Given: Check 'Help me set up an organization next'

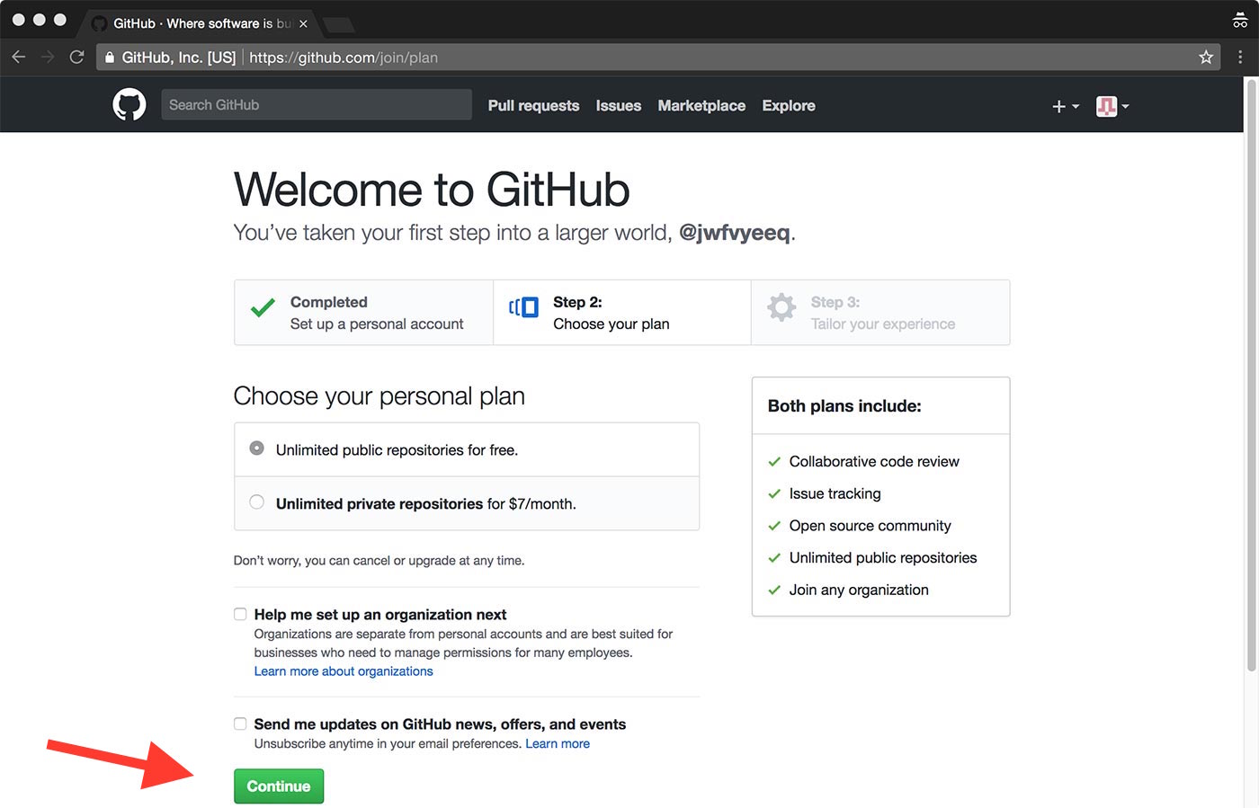Looking at the screenshot, I should tap(240, 615).
